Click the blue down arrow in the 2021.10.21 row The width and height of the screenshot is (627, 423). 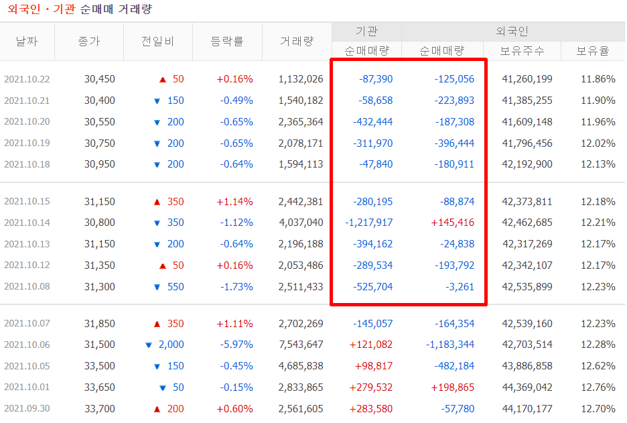click(x=157, y=101)
